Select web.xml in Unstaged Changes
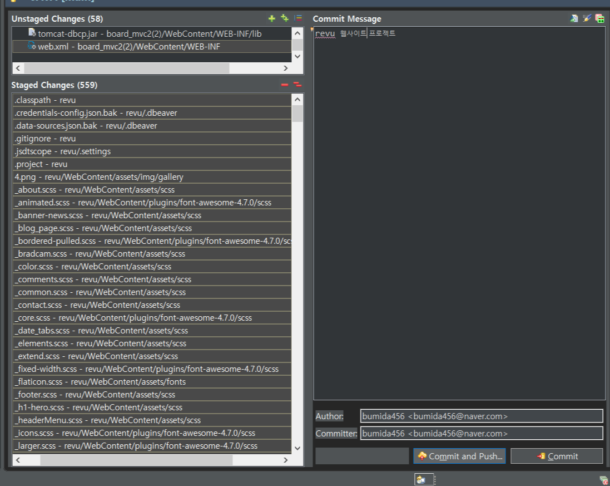 pyautogui.click(x=152, y=47)
